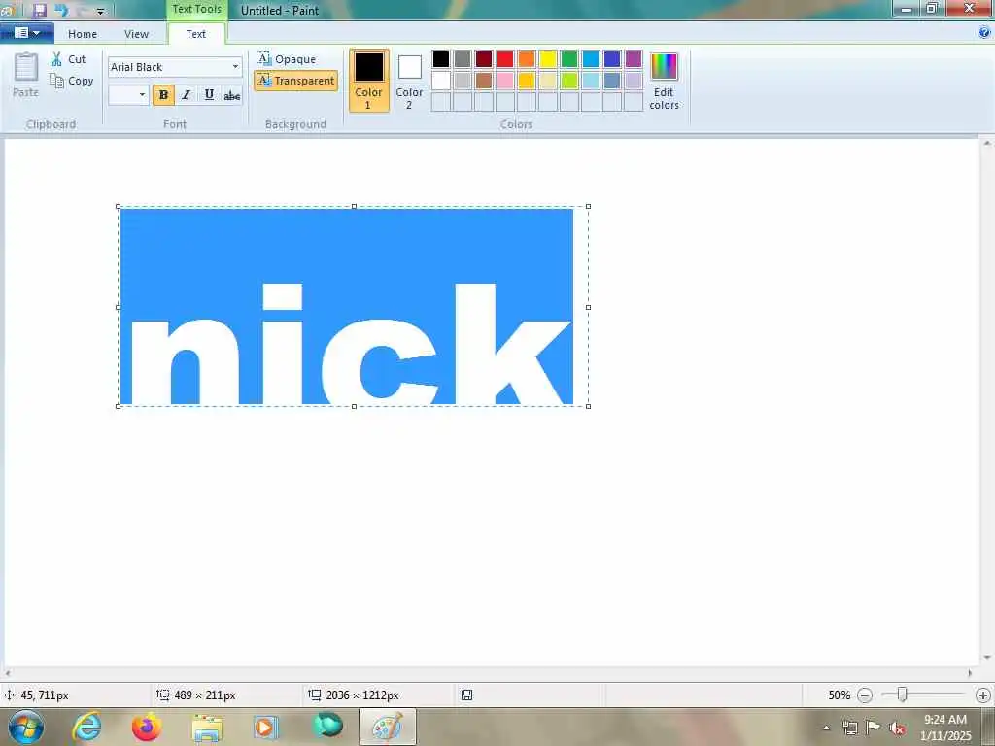The image size is (995, 746).
Task: Click the horizontal scrollbar right arrow
Action: (x=970, y=673)
